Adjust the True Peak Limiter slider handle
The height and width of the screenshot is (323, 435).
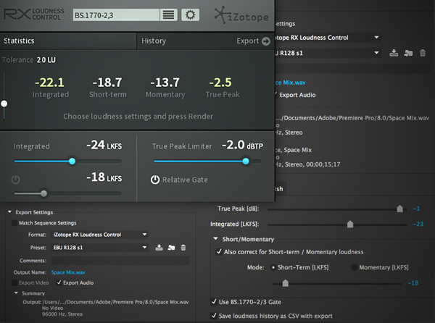click(246, 161)
